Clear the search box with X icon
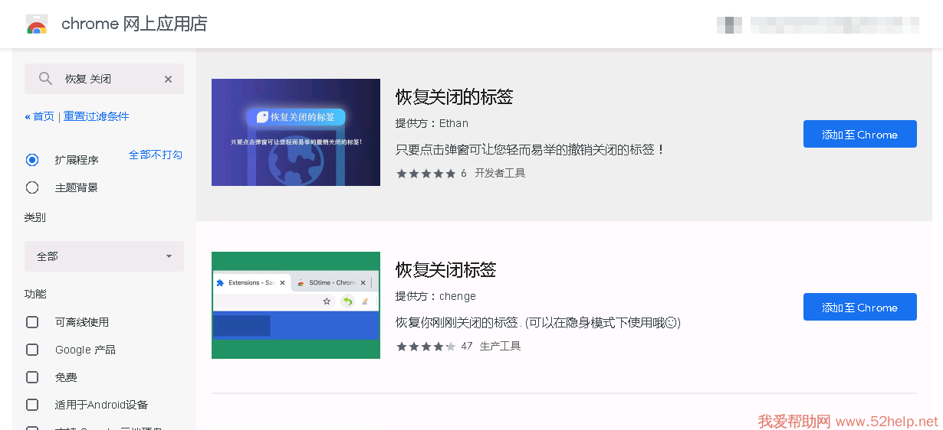 coord(168,79)
